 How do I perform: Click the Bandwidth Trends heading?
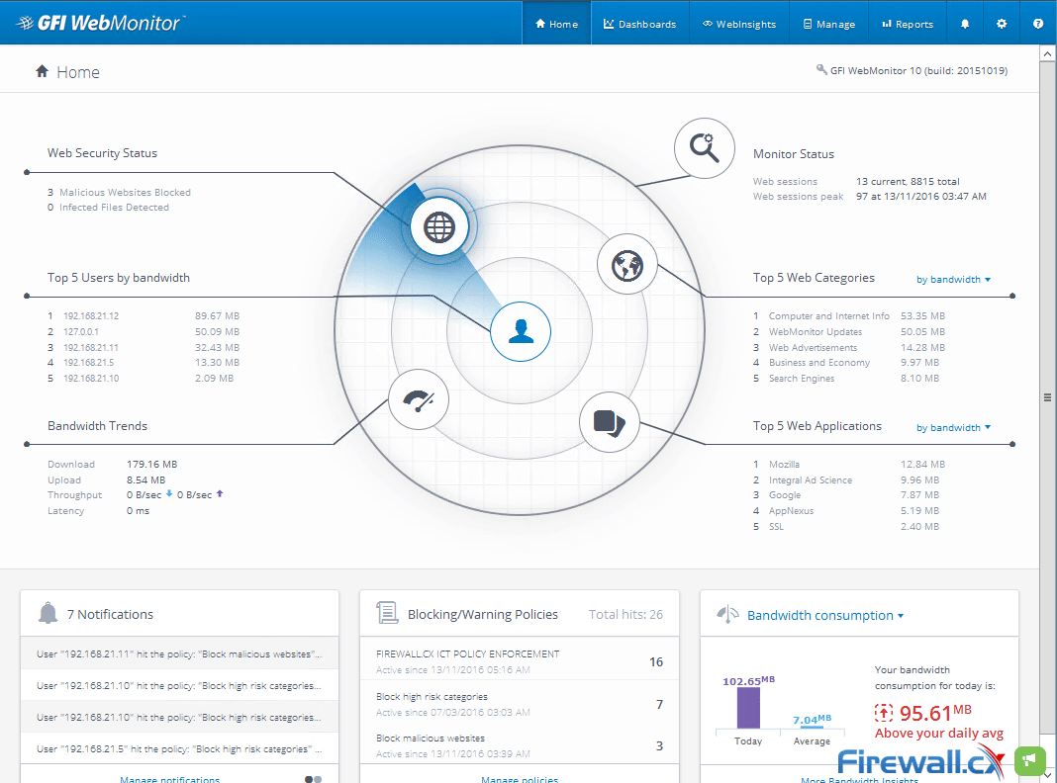[97, 425]
